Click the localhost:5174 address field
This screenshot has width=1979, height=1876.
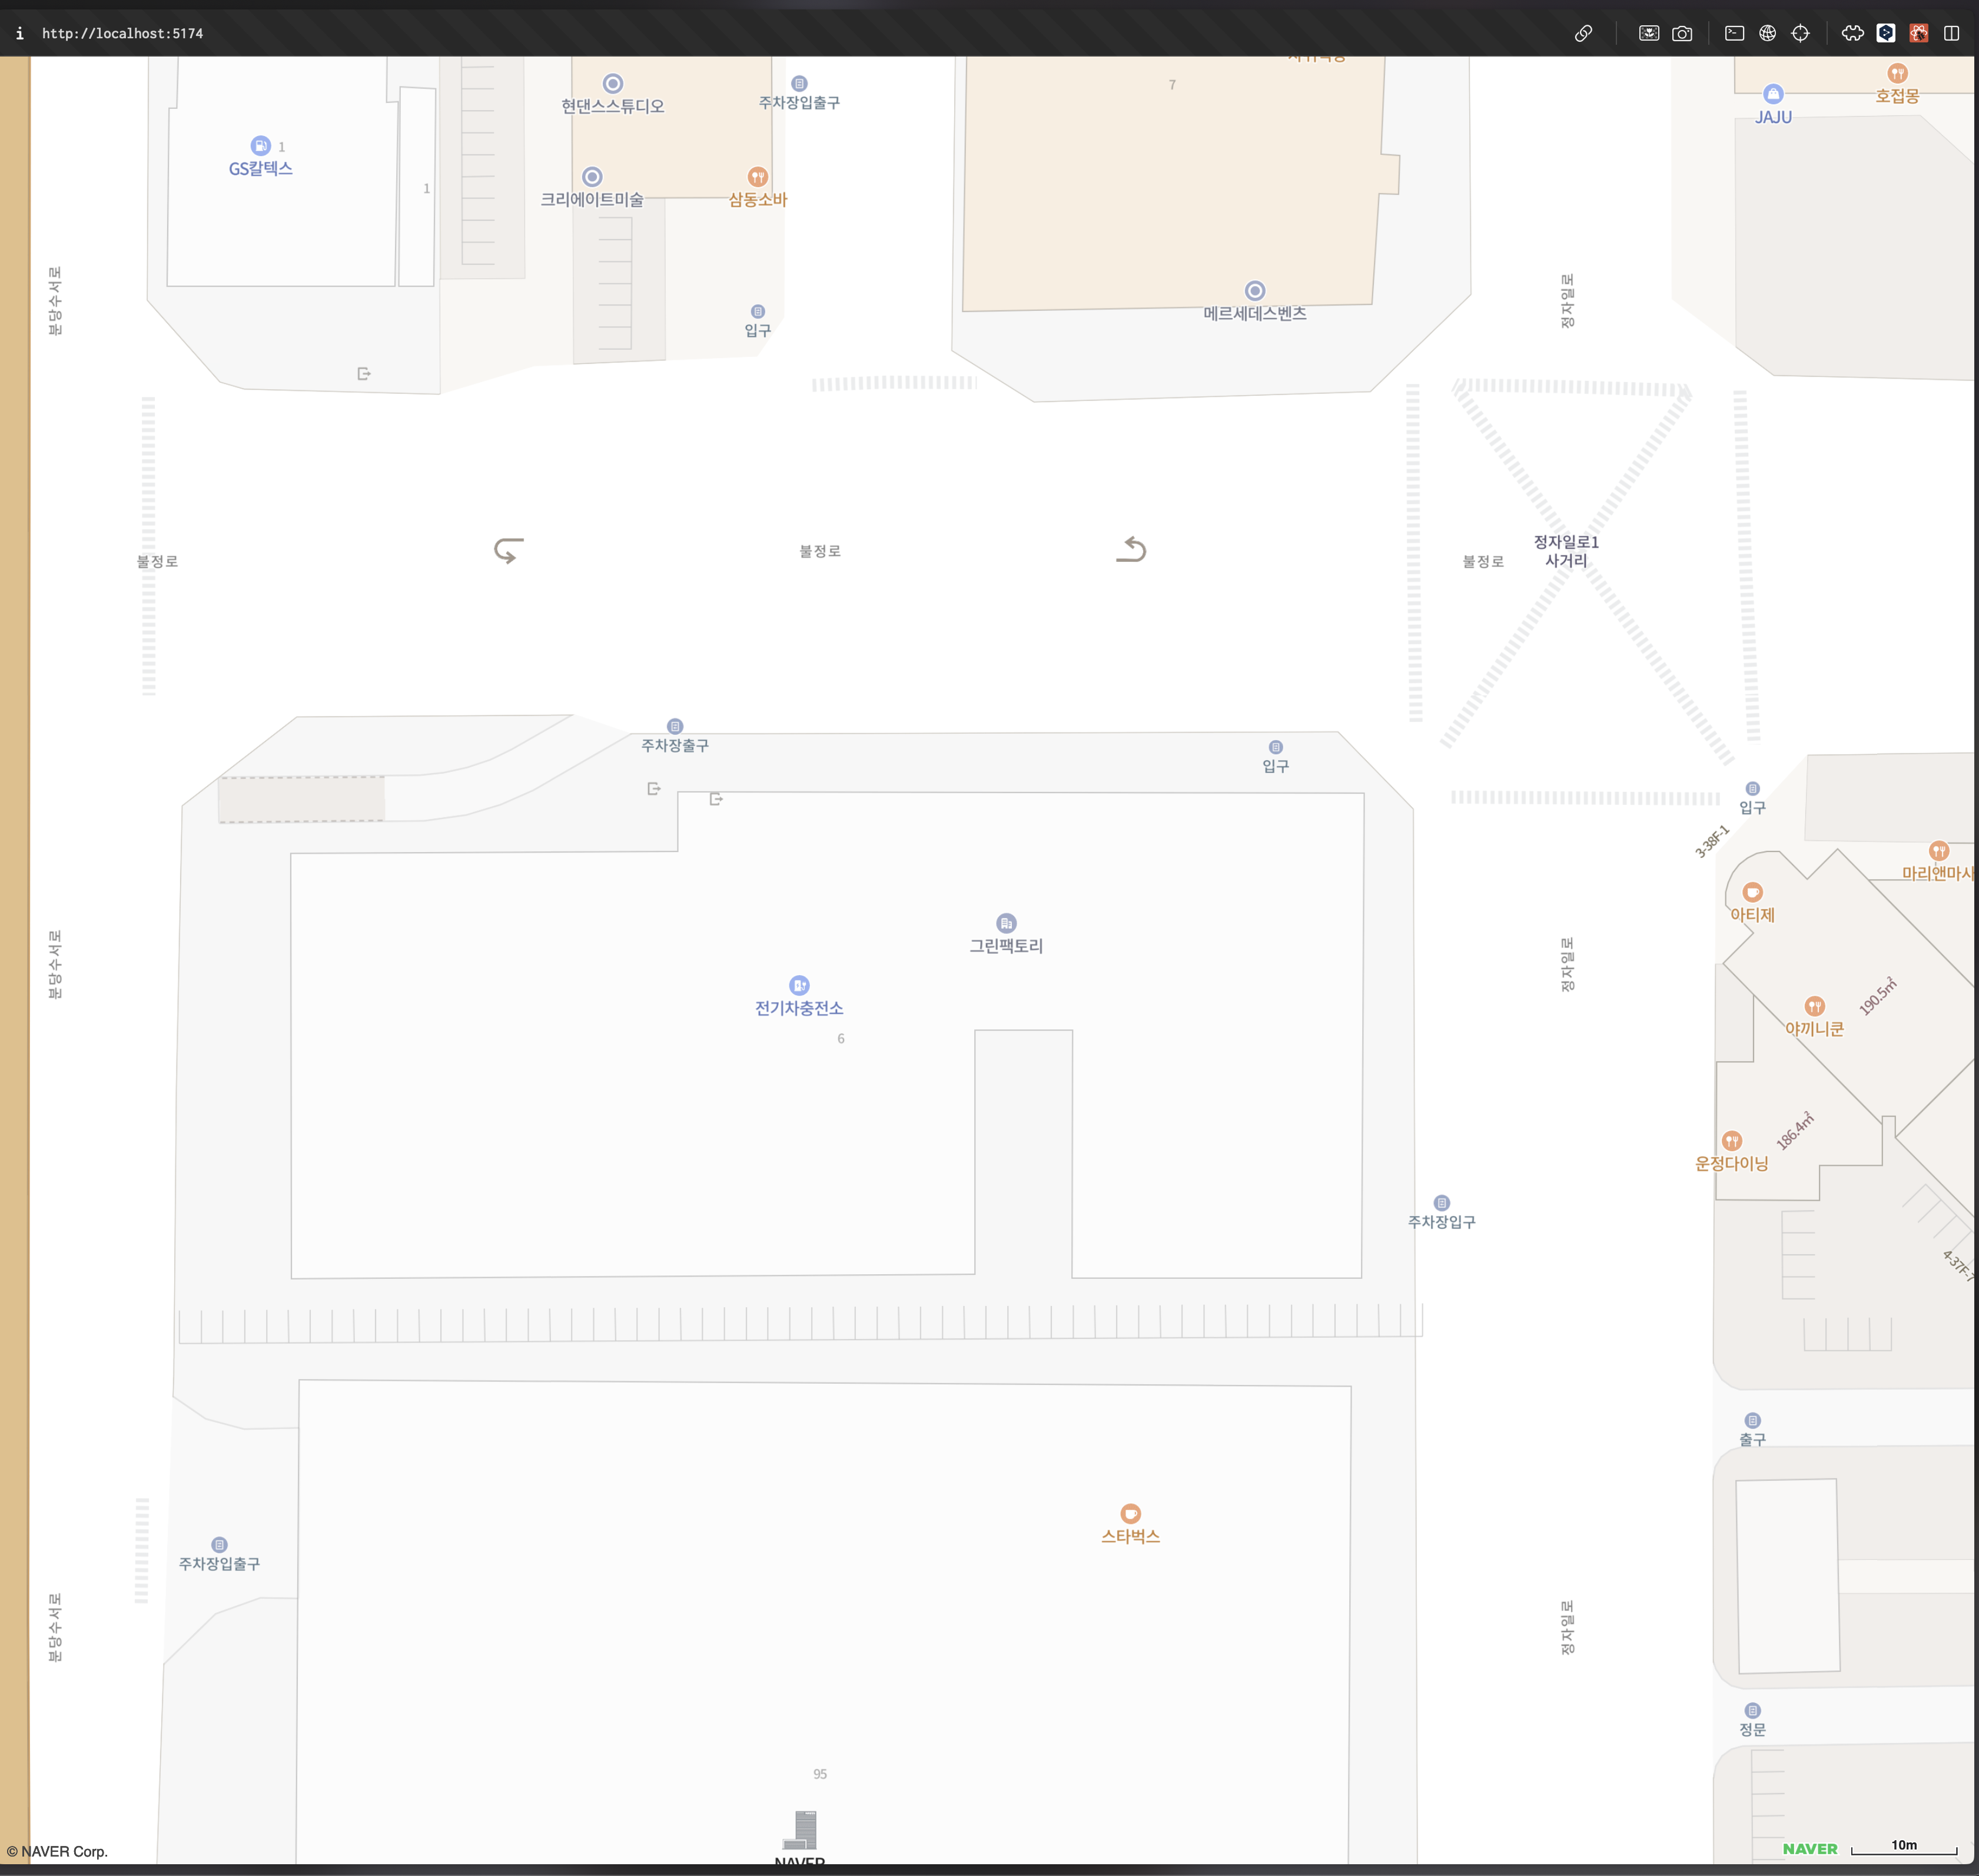pyautogui.click(x=122, y=33)
